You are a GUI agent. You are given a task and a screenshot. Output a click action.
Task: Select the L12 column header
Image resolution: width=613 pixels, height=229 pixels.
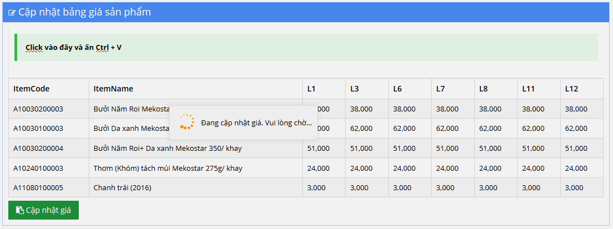click(571, 89)
